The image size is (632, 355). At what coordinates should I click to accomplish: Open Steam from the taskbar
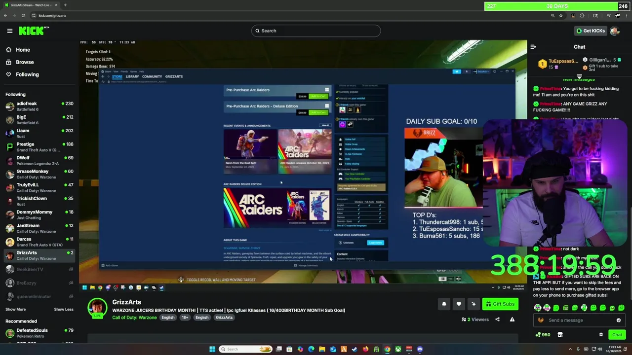[x=355, y=349]
